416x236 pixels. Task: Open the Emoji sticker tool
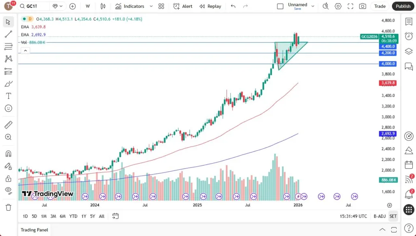coord(9,108)
